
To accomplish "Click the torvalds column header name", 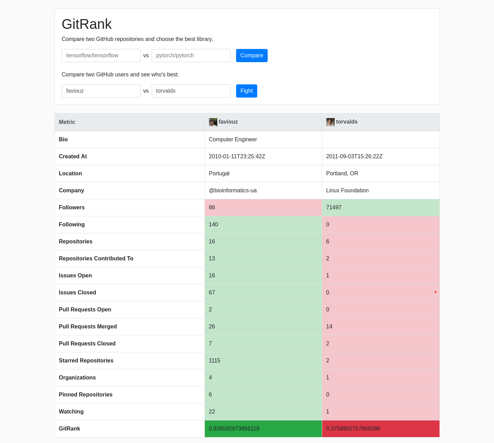I will (x=347, y=122).
